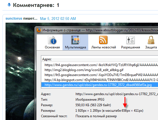The height and width of the screenshot is (120, 158).
Task: Select the highlighted gandex.ru jpg row
Action: click(x=100, y=85)
